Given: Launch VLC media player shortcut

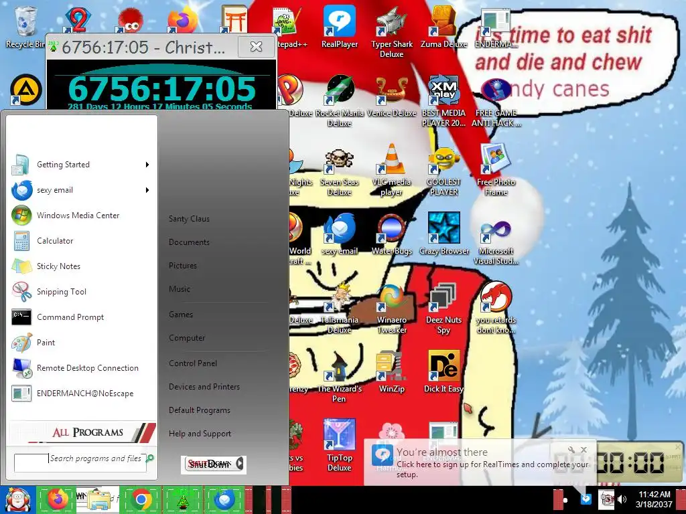Looking at the screenshot, I should (x=391, y=171).
